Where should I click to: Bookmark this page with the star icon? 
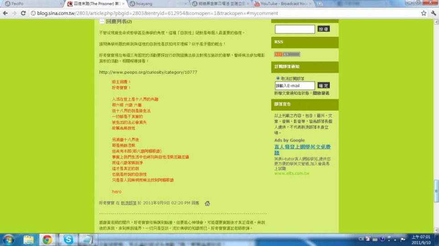[424, 13]
